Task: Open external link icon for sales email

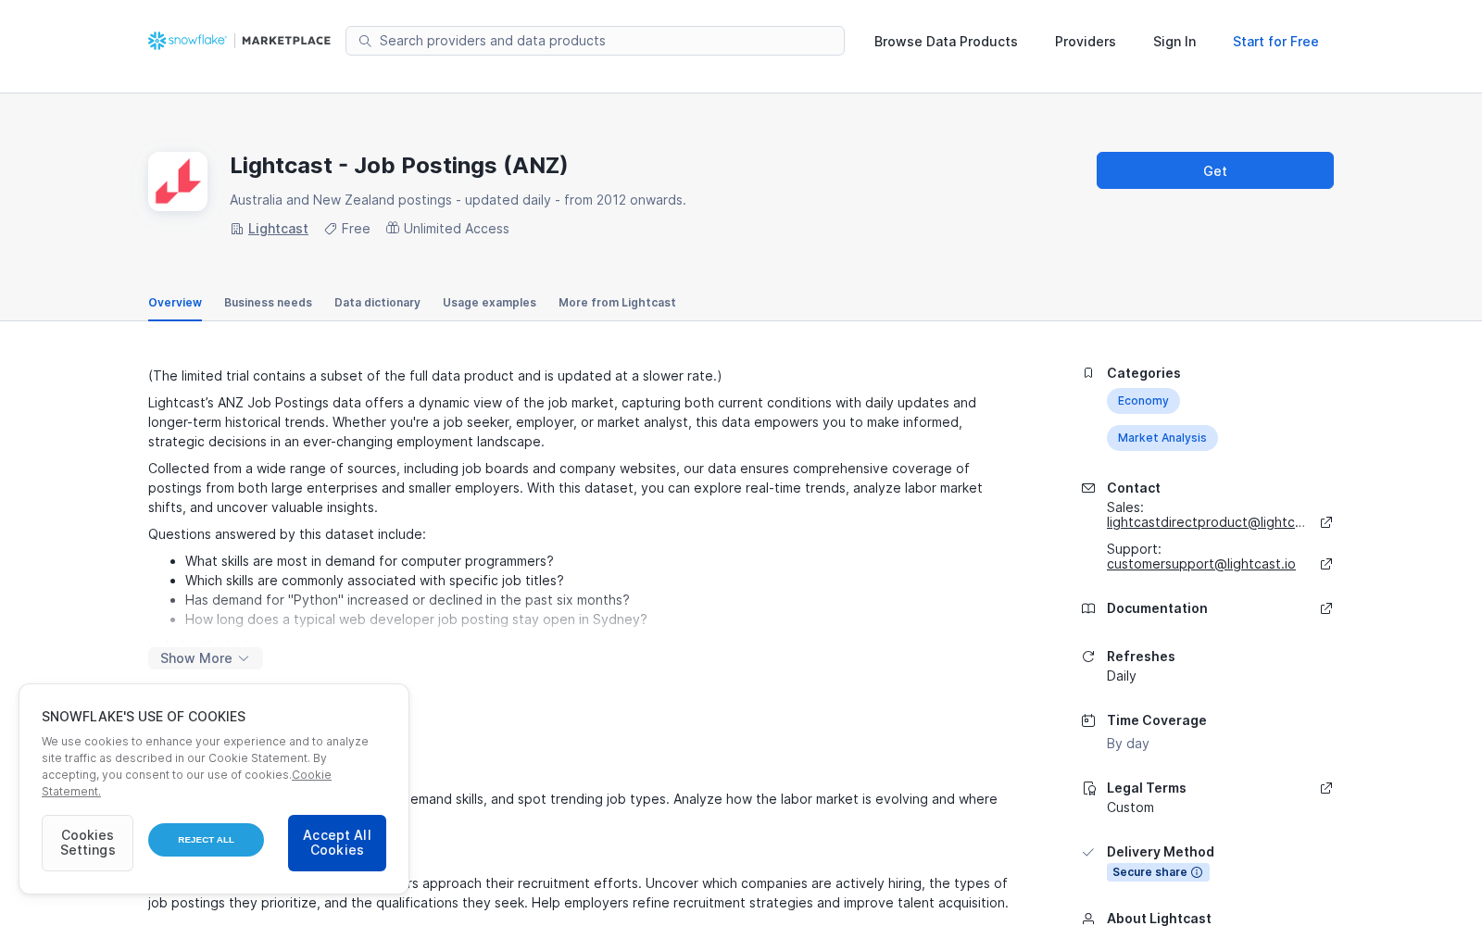Action: point(1326,522)
